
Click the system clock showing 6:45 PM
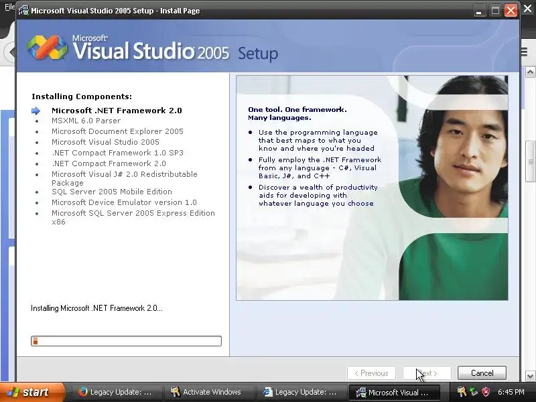(x=511, y=392)
